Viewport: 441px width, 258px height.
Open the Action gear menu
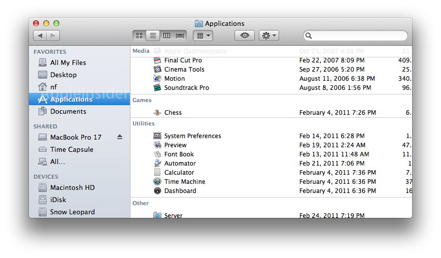[x=268, y=36]
